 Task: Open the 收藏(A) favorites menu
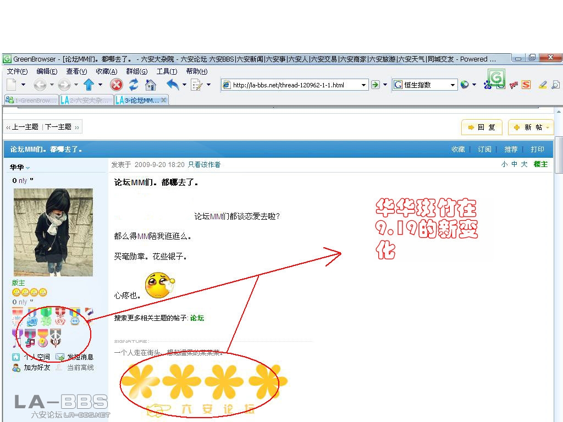106,71
